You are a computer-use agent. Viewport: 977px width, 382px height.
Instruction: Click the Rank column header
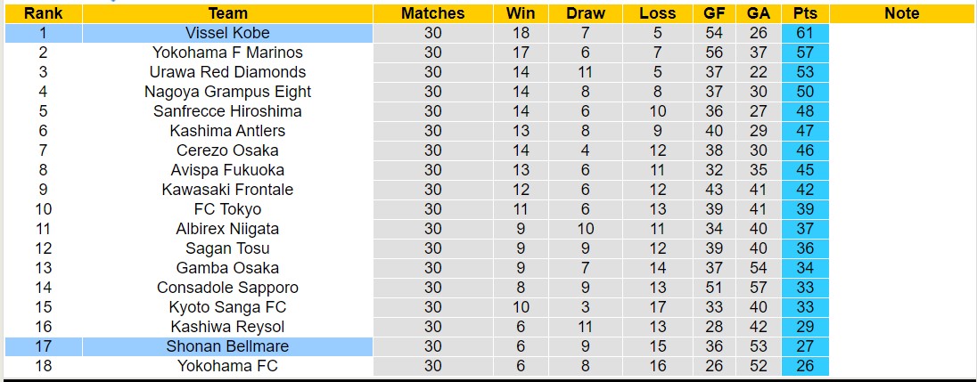coord(43,13)
